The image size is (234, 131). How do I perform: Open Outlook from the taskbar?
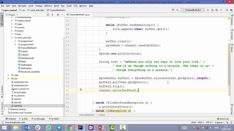point(27,128)
